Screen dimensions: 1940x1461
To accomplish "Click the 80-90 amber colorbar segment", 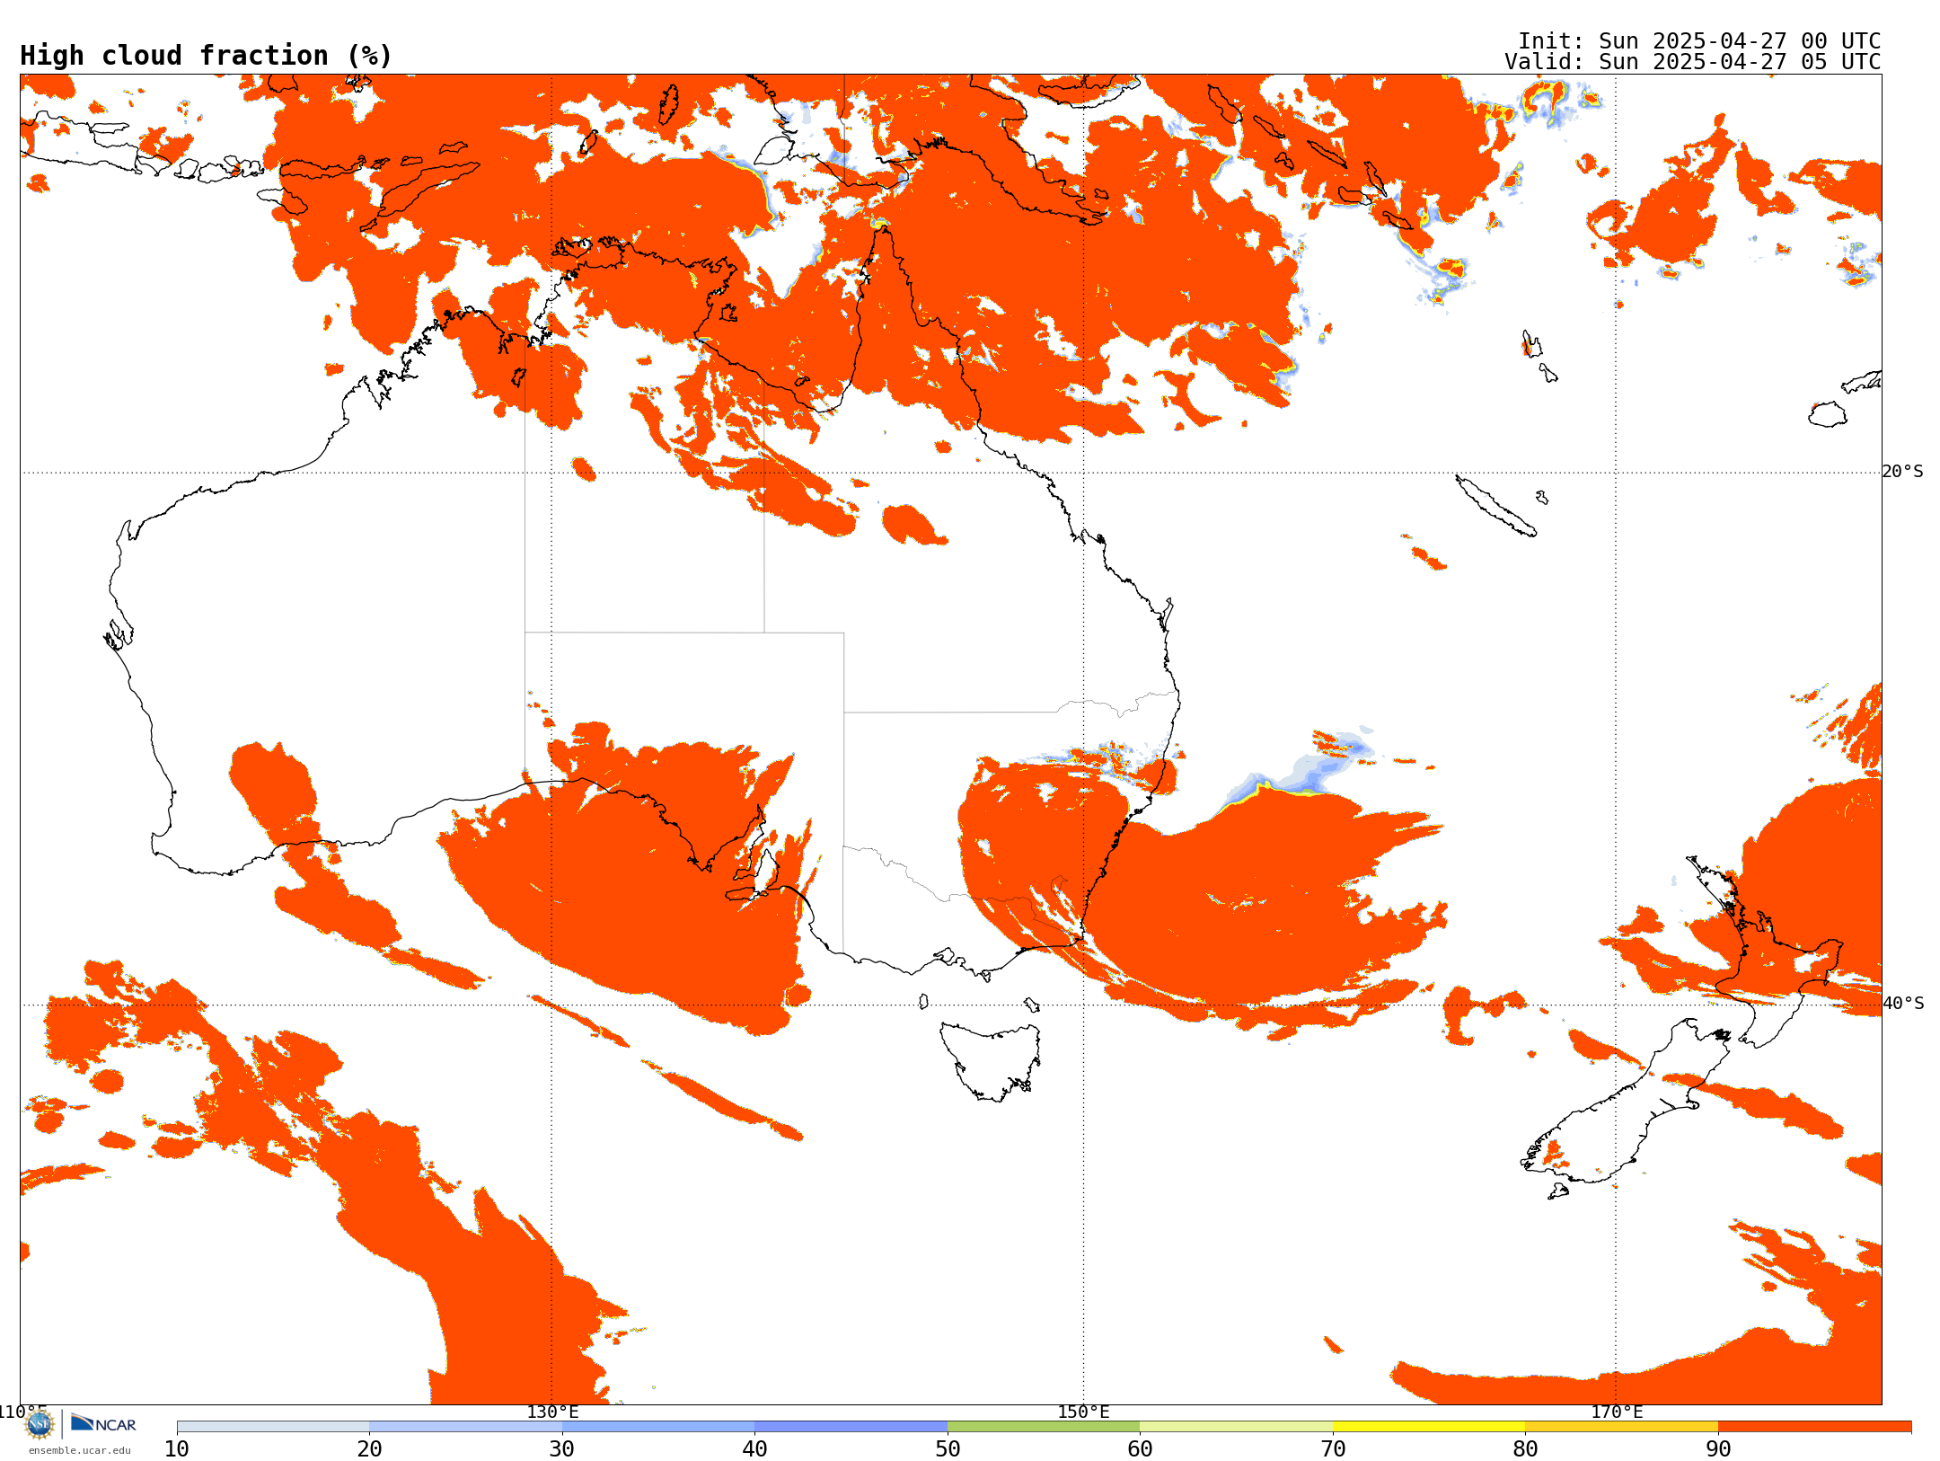I will pos(1621,1427).
